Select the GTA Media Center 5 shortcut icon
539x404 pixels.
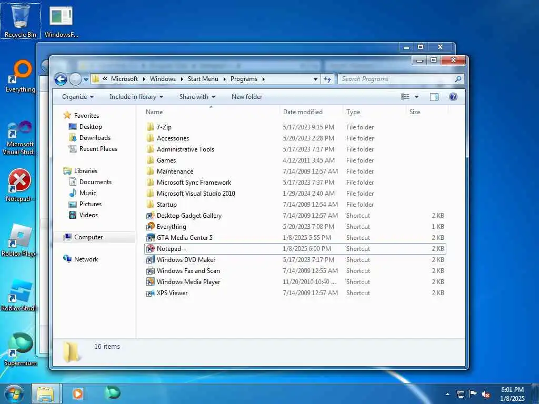point(150,237)
